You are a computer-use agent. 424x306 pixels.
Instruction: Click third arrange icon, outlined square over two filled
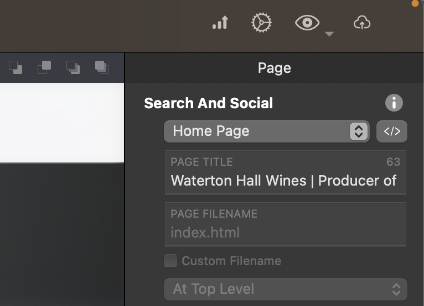pos(73,67)
